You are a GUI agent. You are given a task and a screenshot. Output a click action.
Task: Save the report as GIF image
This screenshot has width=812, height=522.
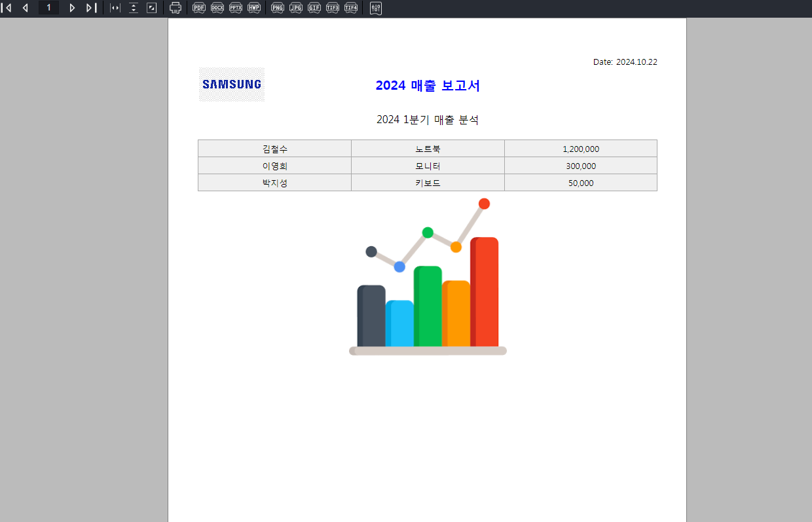click(x=314, y=8)
